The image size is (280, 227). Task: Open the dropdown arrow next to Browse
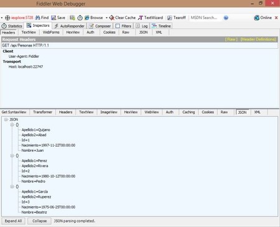pyautogui.click(x=106, y=18)
